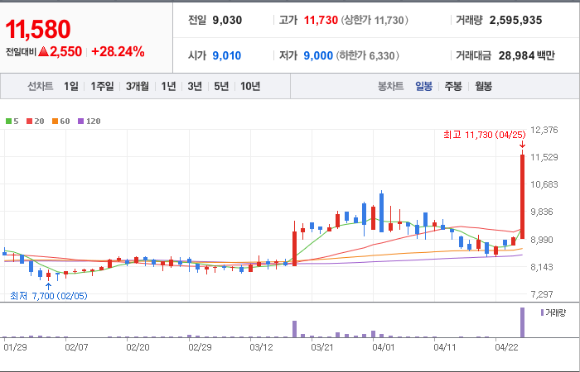Click the green 5-day moving average legend
Viewport: 580px width, 372px height.
12,121
